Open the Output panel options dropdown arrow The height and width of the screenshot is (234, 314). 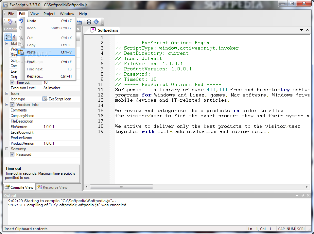coord(297,196)
